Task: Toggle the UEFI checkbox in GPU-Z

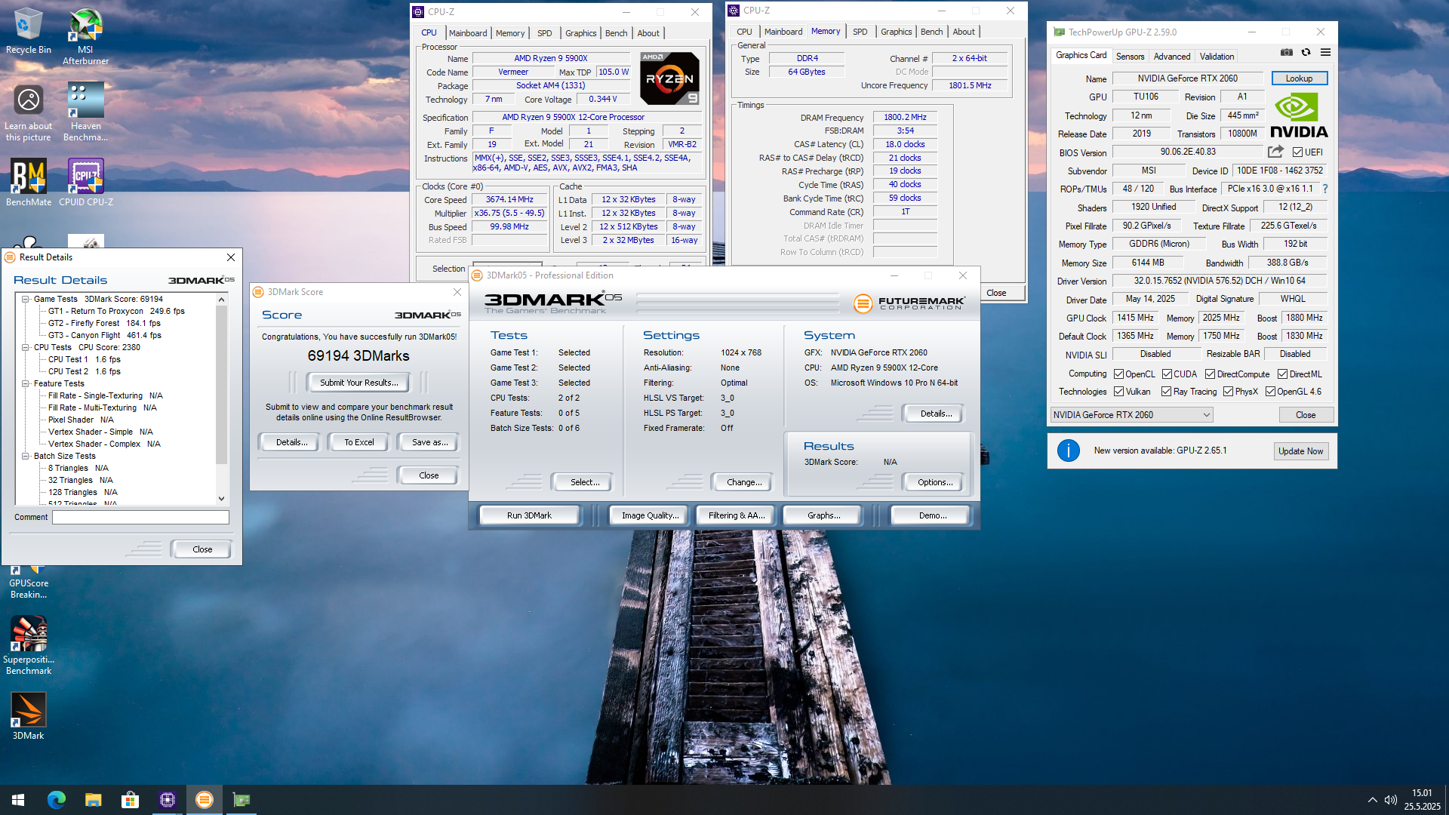Action: click(1297, 152)
